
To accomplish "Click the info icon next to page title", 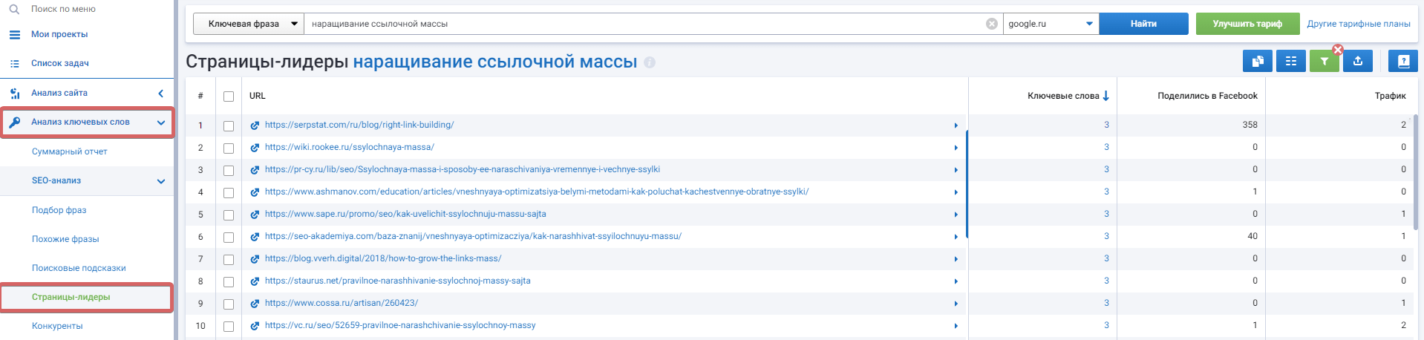I will (650, 62).
